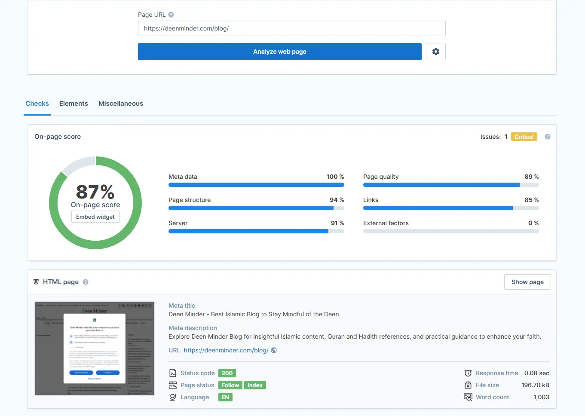Image resolution: width=585 pixels, height=416 pixels.
Task: Click help icon beside HTML page heading
Action: (86, 282)
